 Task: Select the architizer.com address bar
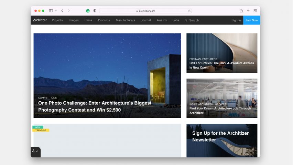[x=145, y=11]
